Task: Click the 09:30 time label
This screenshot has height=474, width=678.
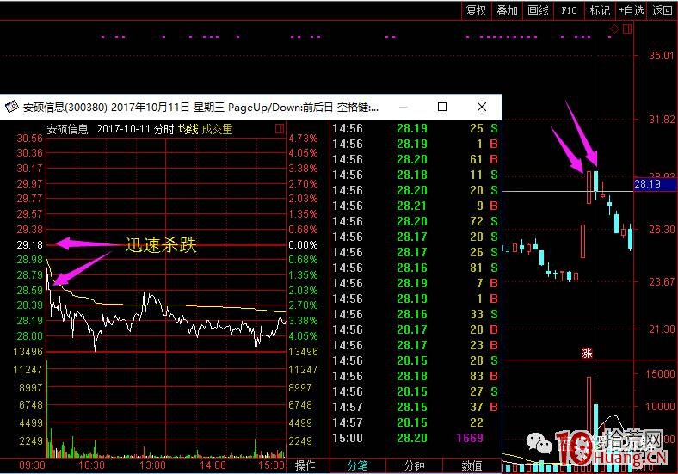Action: click(x=32, y=465)
